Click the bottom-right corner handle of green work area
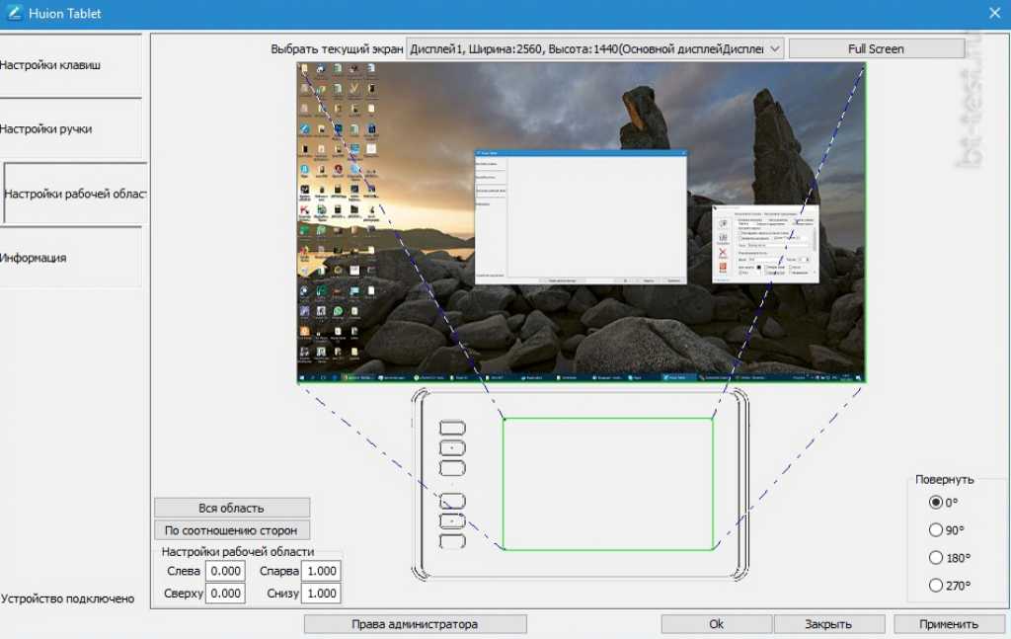This screenshot has height=639, width=1011. [x=713, y=548]
